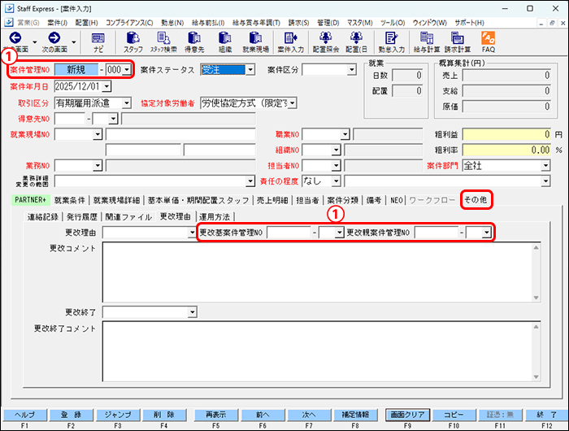The height and width of the screenshot is (431, 569).
Task: Expand the previous-screen history arrow
Action: pos(35,42)
